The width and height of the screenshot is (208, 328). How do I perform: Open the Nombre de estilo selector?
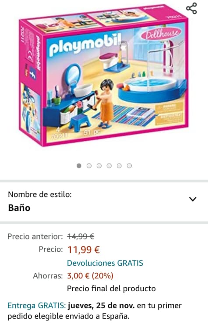coord(104,201)
